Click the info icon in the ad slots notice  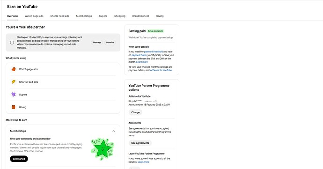(x=12, y=43)
